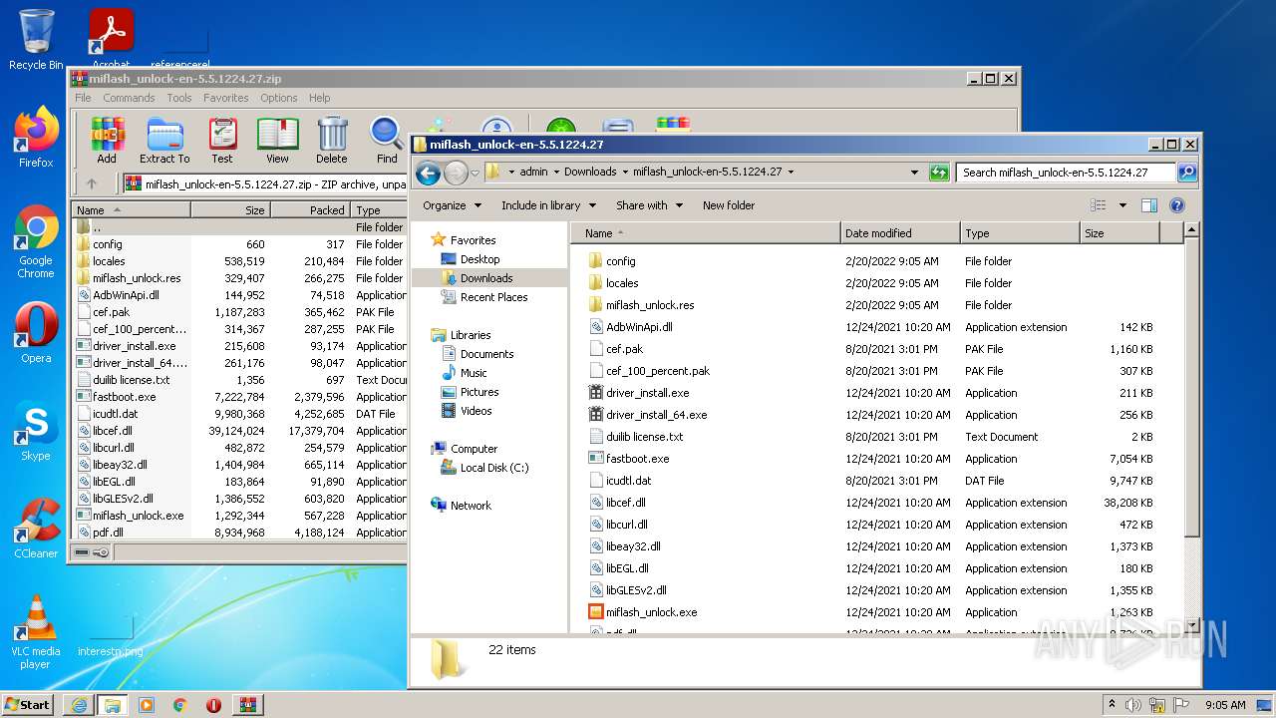Click Explorer Back navigation button

pyautogui.click(x=429, y=173)
